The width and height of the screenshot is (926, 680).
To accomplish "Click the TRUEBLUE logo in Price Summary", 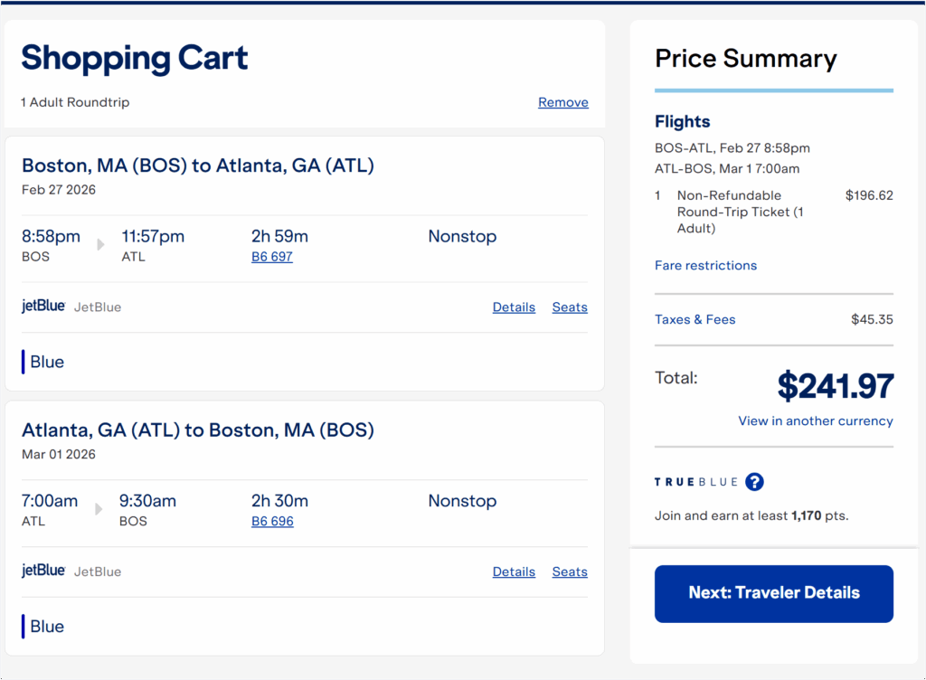I will (696, 481).
